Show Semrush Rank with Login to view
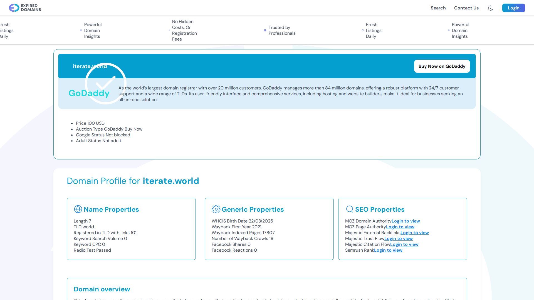Screen dimensions: 534x300 [388, 250]
